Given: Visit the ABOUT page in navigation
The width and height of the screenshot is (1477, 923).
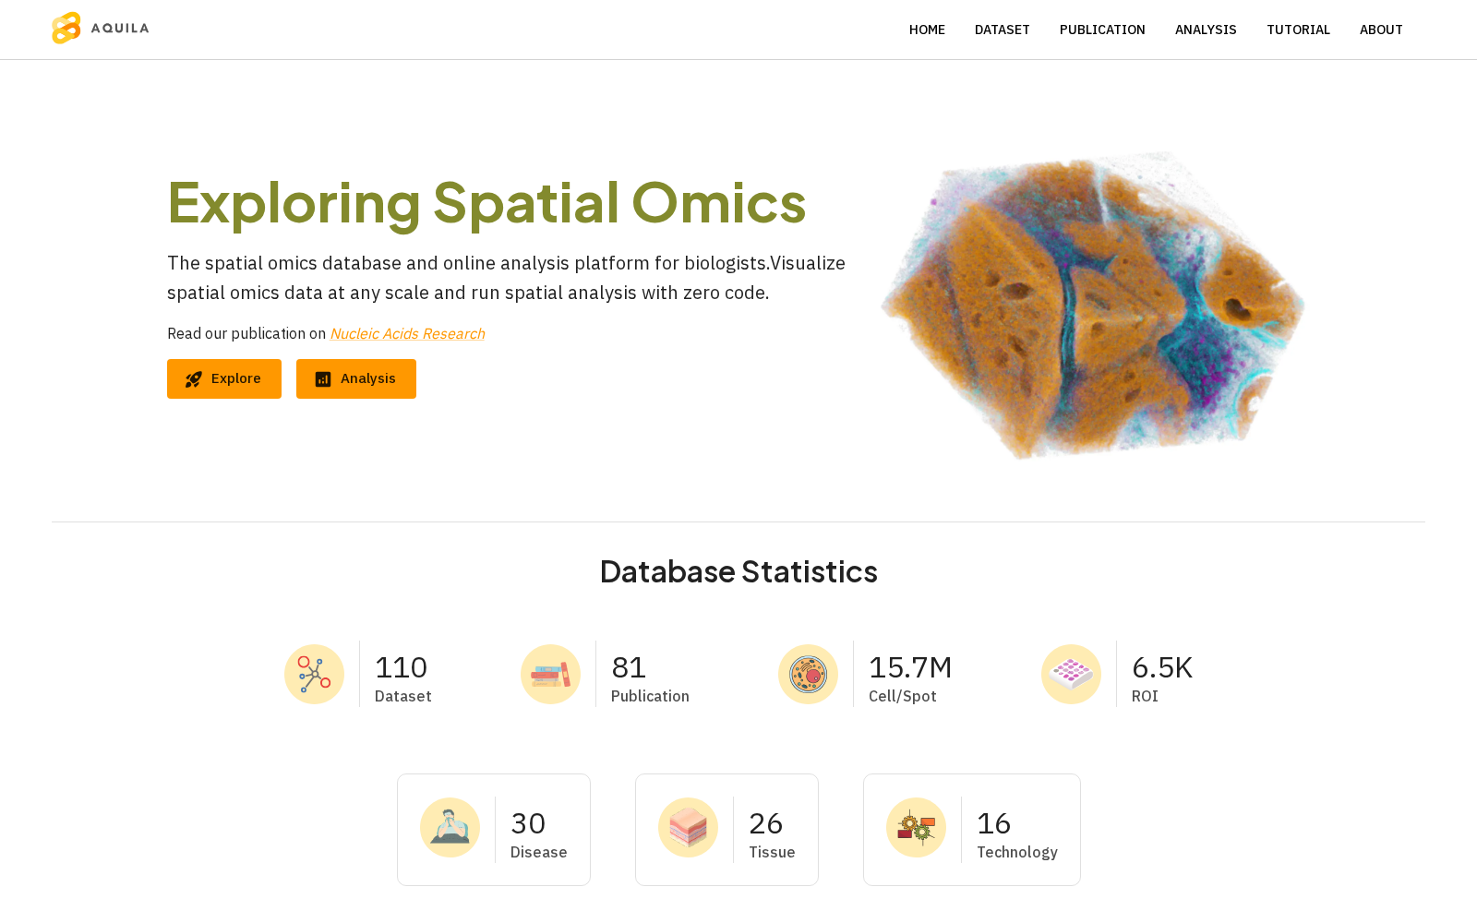Looking at the screenshot, I should click(1381, 30).
